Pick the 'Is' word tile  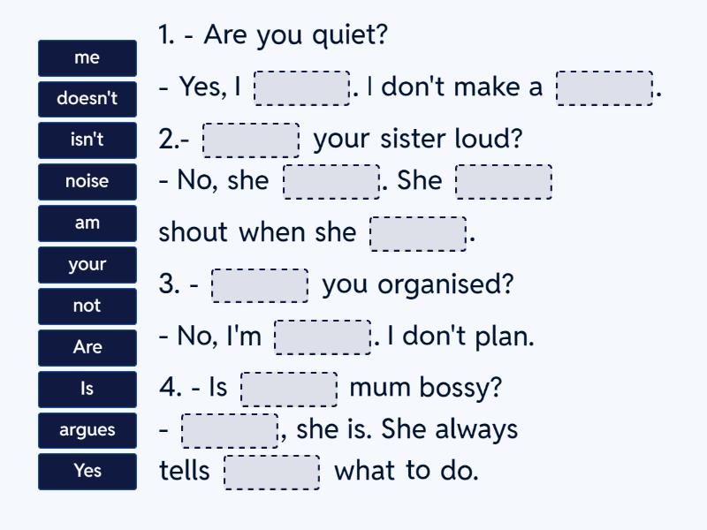pyautogui.click(x=87, y=390)
